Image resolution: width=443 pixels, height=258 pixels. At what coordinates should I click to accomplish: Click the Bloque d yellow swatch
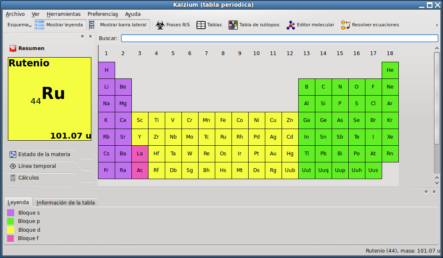pos(10,230)
